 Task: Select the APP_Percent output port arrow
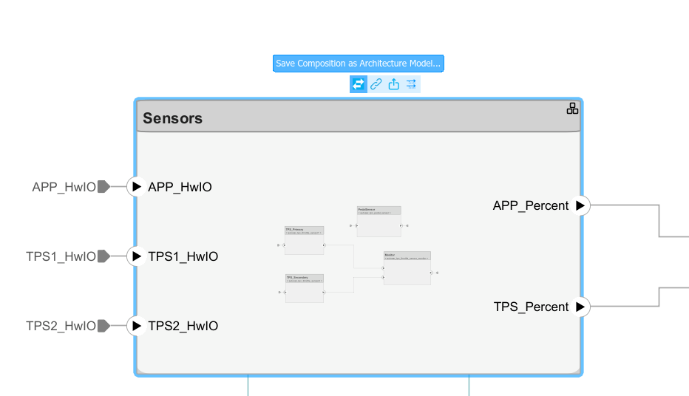[580, 205]
